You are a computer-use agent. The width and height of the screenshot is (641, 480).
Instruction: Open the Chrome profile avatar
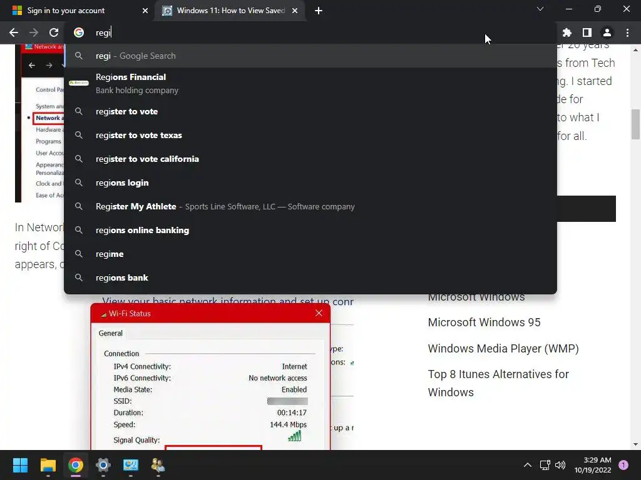click(x=607, y=32)
